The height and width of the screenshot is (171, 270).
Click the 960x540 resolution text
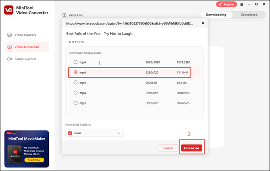click(151, 82)
